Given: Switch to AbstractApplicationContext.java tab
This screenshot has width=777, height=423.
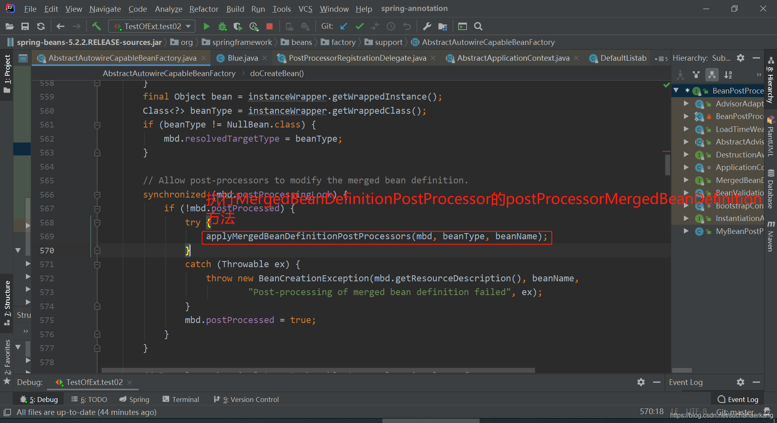Looking at the screenshot, I should pyautogui.click(x=513, y=58).
